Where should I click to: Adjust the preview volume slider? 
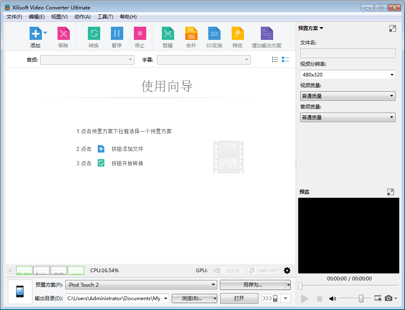[x=361, y=298]
